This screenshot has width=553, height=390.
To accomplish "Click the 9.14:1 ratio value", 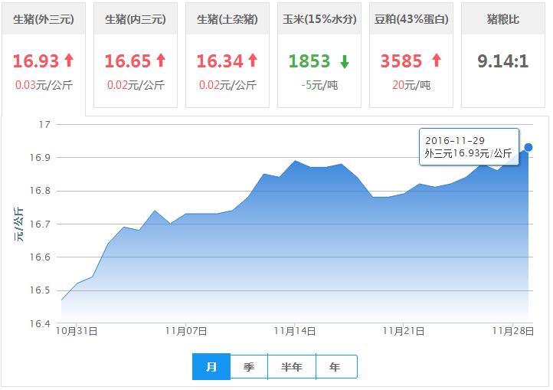I will pos(503,61).
